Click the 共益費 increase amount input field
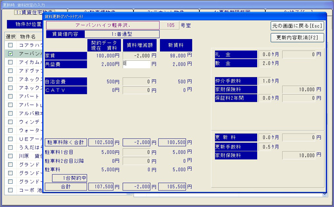Image resolution: width=334 pixels, height=207 pixels. click(137, 64)
